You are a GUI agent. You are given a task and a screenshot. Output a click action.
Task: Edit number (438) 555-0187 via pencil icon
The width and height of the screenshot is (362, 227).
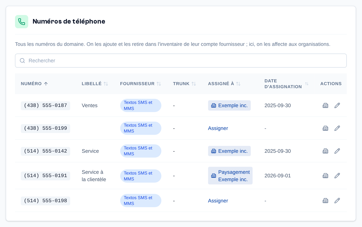click(x=337, y=105)
